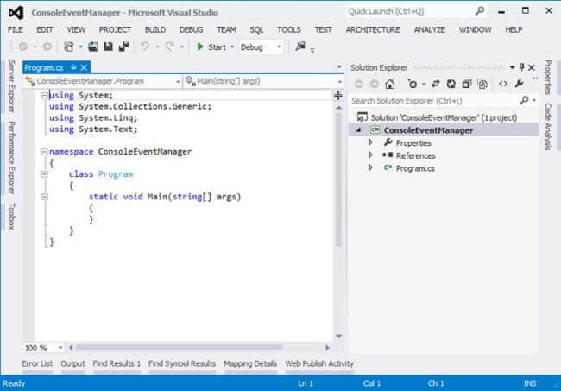This screenshot has height=391, width=561.
Task: Click the Undo toolbar icon
Action: click(145, 47)
